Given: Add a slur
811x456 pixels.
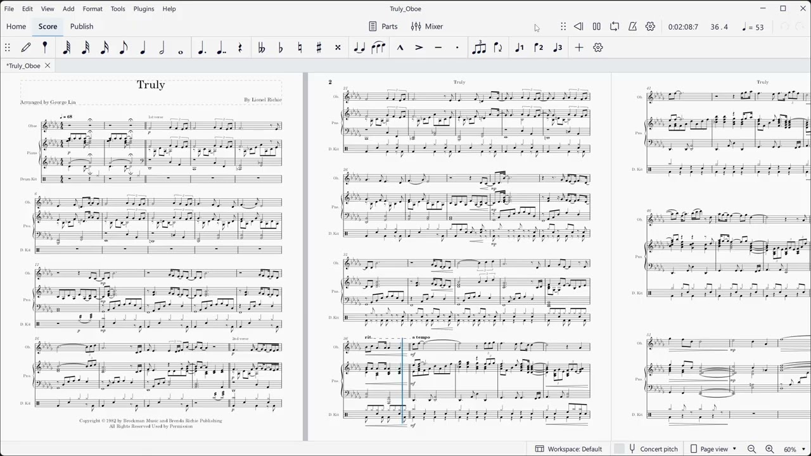Looking at the screenshot, I should pyautogui.click(x=378, y=47).
